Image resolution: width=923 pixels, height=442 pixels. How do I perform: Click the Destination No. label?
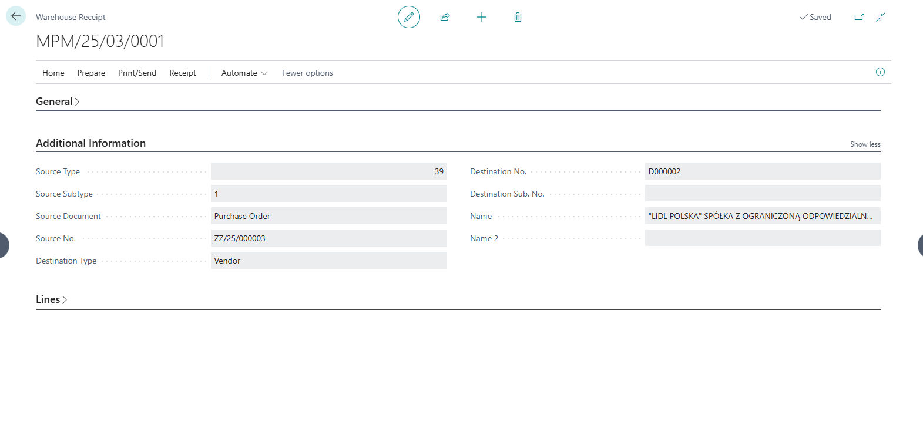tap(498, 171)
